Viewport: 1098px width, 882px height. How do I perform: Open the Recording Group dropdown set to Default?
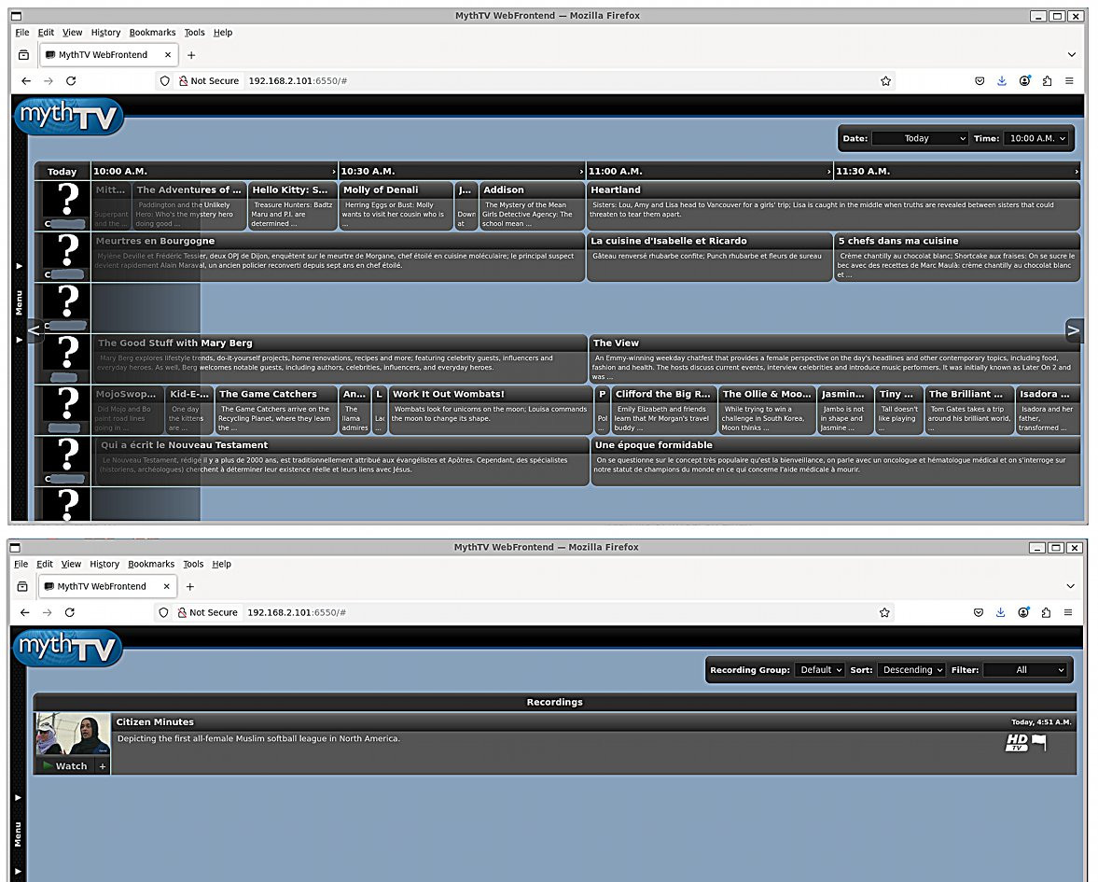point(819,670)
